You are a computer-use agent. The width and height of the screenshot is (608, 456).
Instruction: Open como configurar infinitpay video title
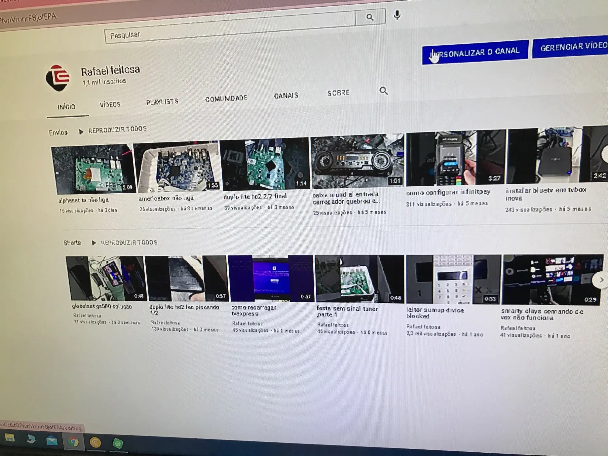click(x=448, y=192)
